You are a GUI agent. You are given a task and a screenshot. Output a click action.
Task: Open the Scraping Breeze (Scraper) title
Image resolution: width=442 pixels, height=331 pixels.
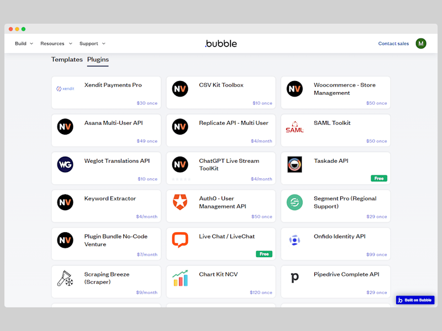tap(107, 278)
